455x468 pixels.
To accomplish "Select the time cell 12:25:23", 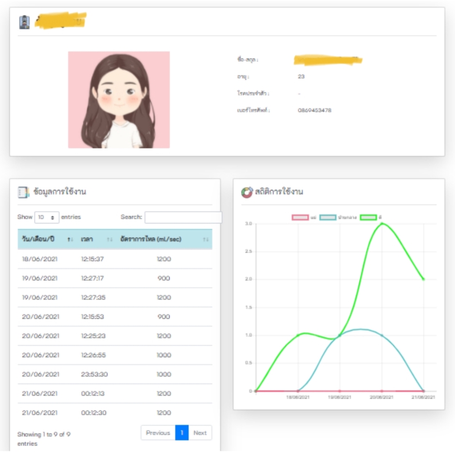I will [x=93, y=336].
